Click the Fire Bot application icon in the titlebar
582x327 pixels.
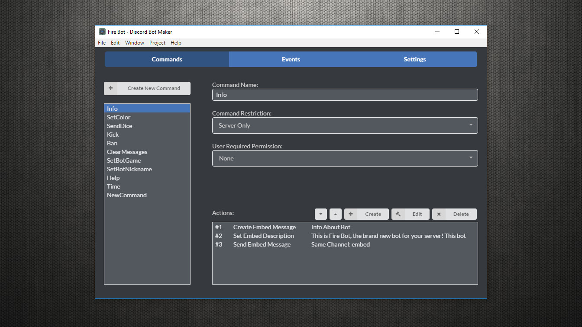coord(102,32)
